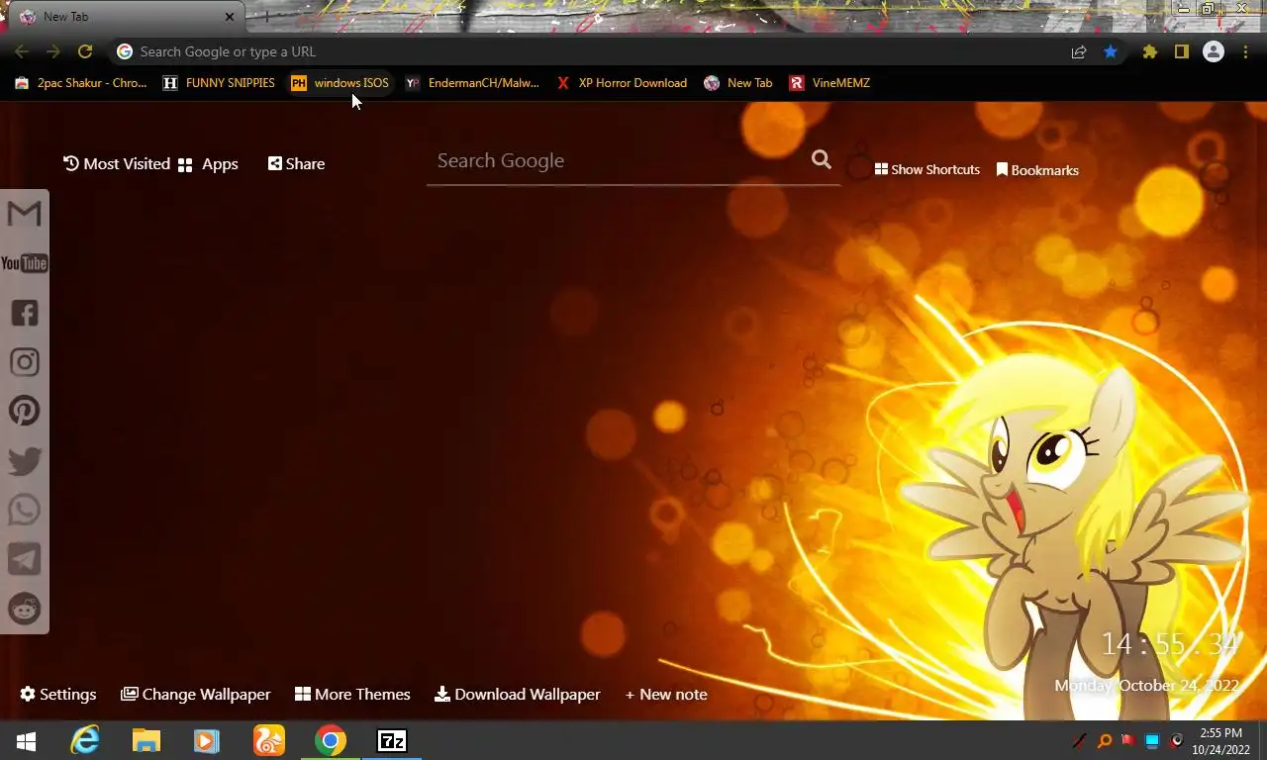Viewport: 1267px width, 760px height.
Task: Open the Facebook shortcut in the sidebar
Action: click(x=24, y=313)
